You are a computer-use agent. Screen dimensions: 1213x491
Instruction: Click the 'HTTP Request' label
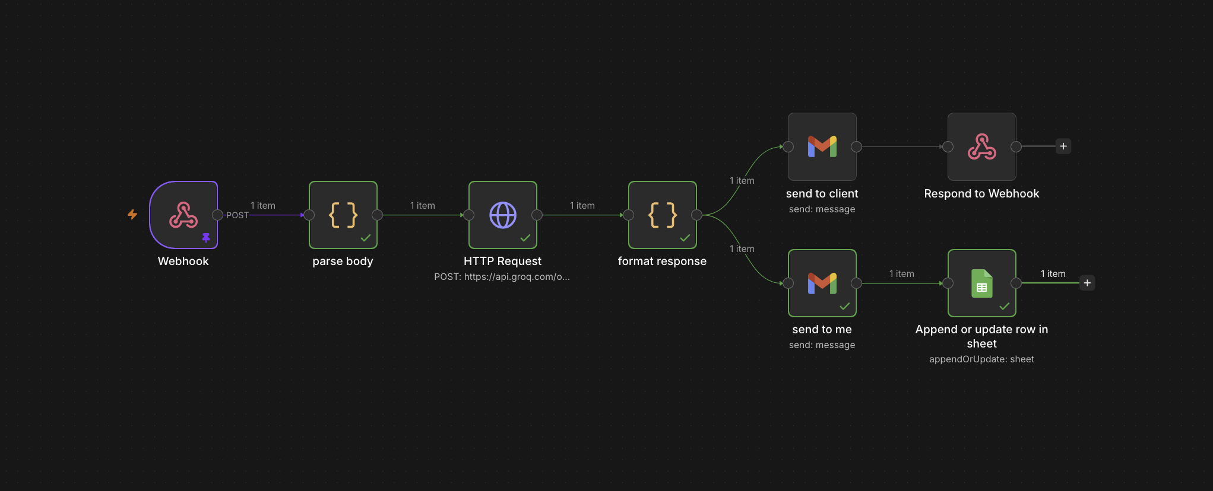(503, 261)
